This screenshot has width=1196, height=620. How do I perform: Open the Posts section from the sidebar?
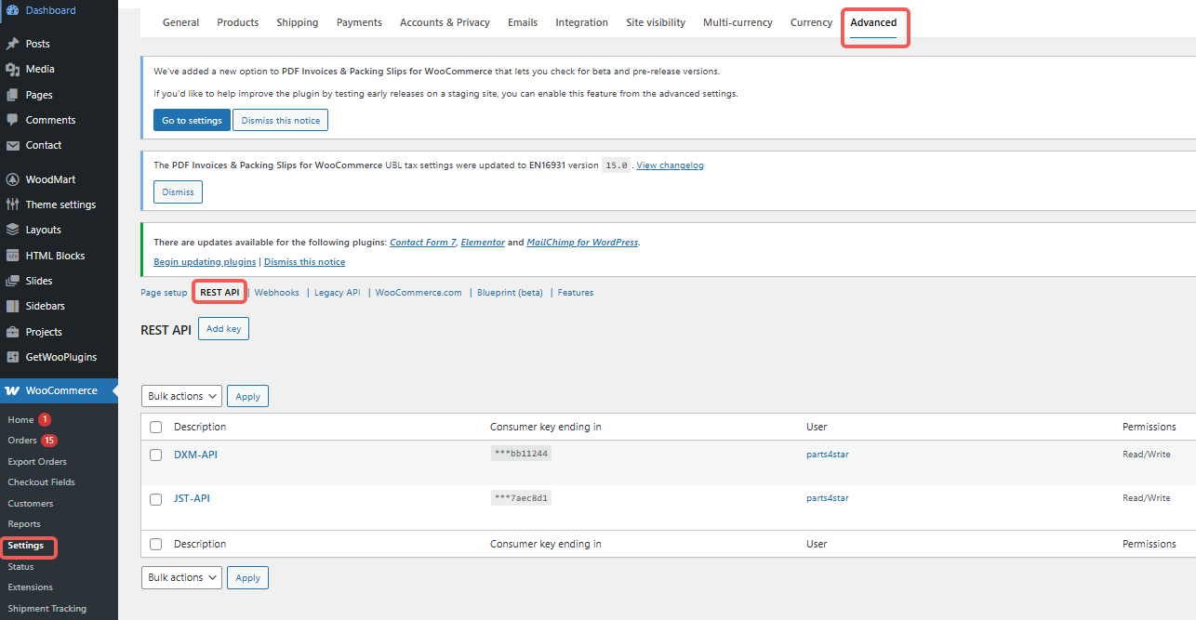coord(37,43)
